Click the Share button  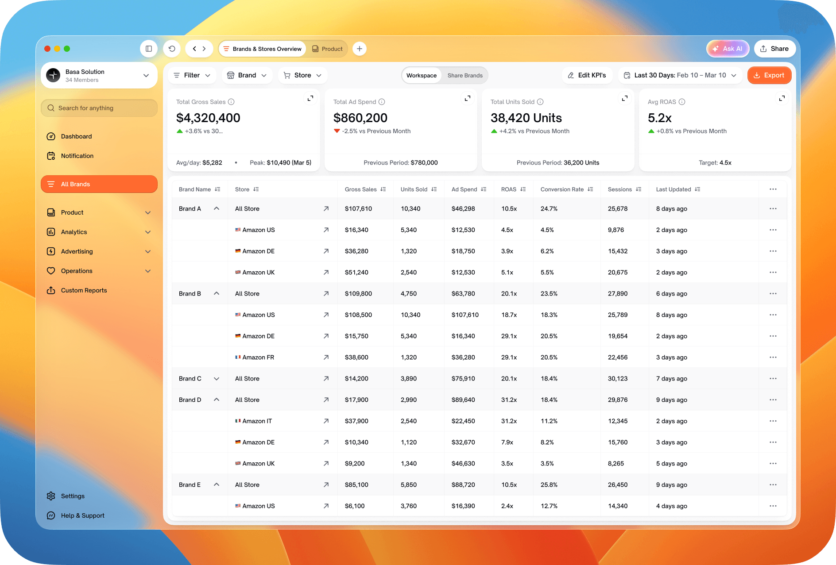click(774, 49)
